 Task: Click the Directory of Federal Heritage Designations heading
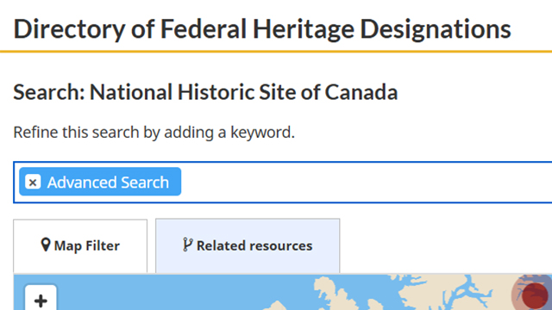[262, 28]
